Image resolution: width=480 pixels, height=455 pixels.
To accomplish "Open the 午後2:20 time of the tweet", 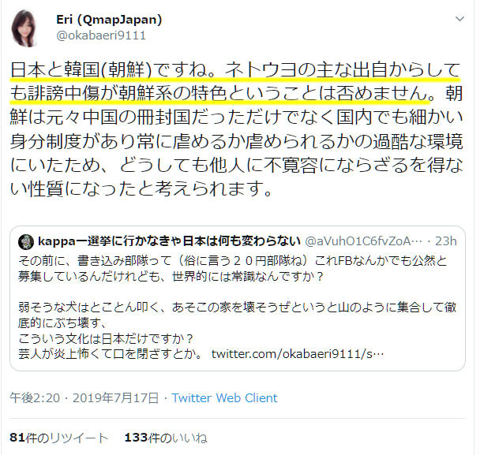I will [35, 398].
